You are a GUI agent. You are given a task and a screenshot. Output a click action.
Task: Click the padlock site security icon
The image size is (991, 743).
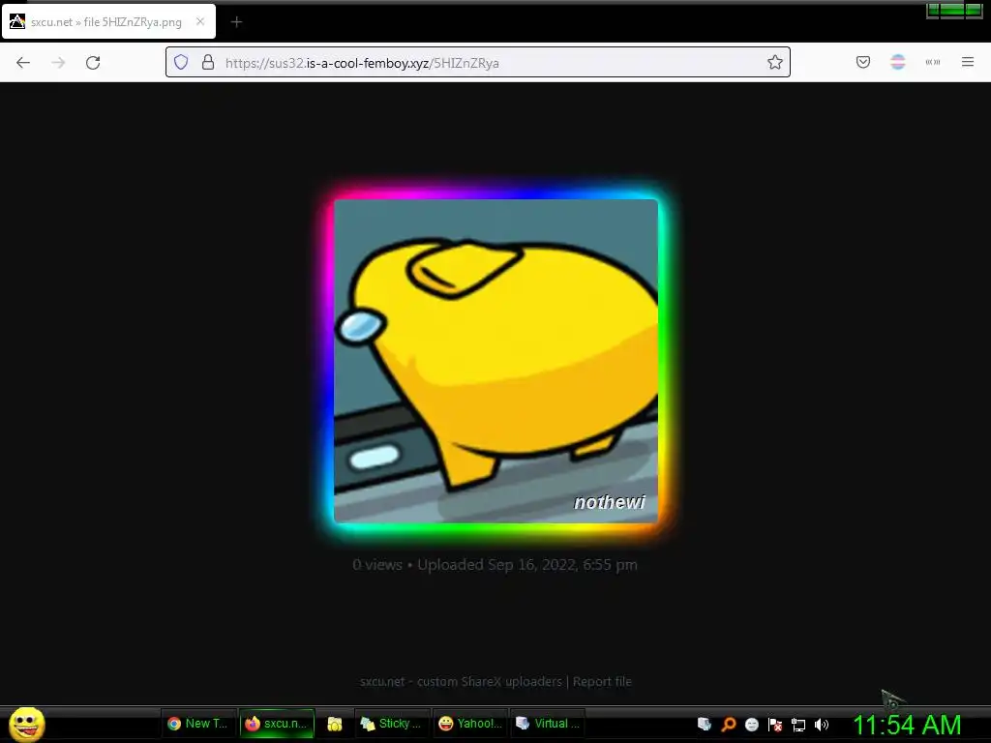click(x=208, y=62)
